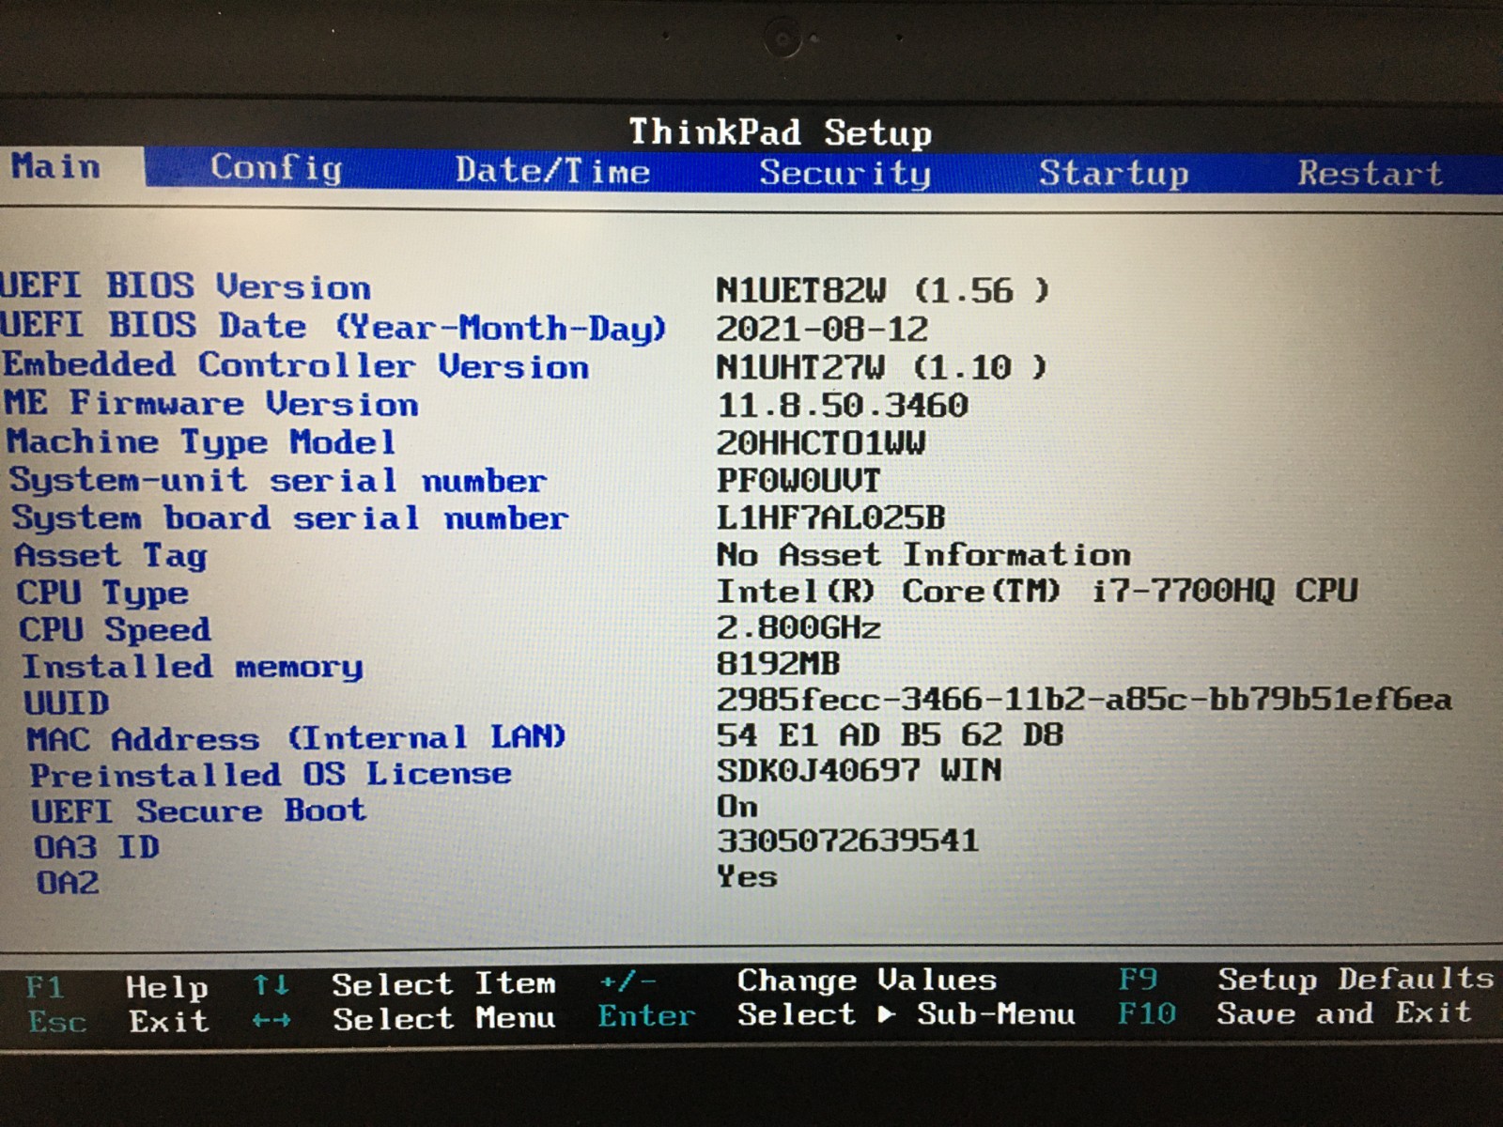Click the Secure Boot value On
This screenshot has height=1127, width=1503.
point(737,806)
